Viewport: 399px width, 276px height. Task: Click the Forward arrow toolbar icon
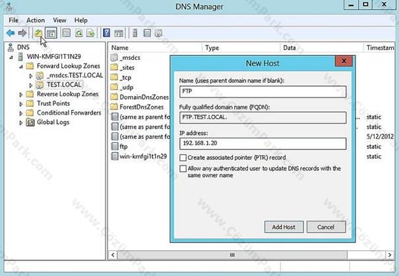pyautogui.click(x=22, y=33)
